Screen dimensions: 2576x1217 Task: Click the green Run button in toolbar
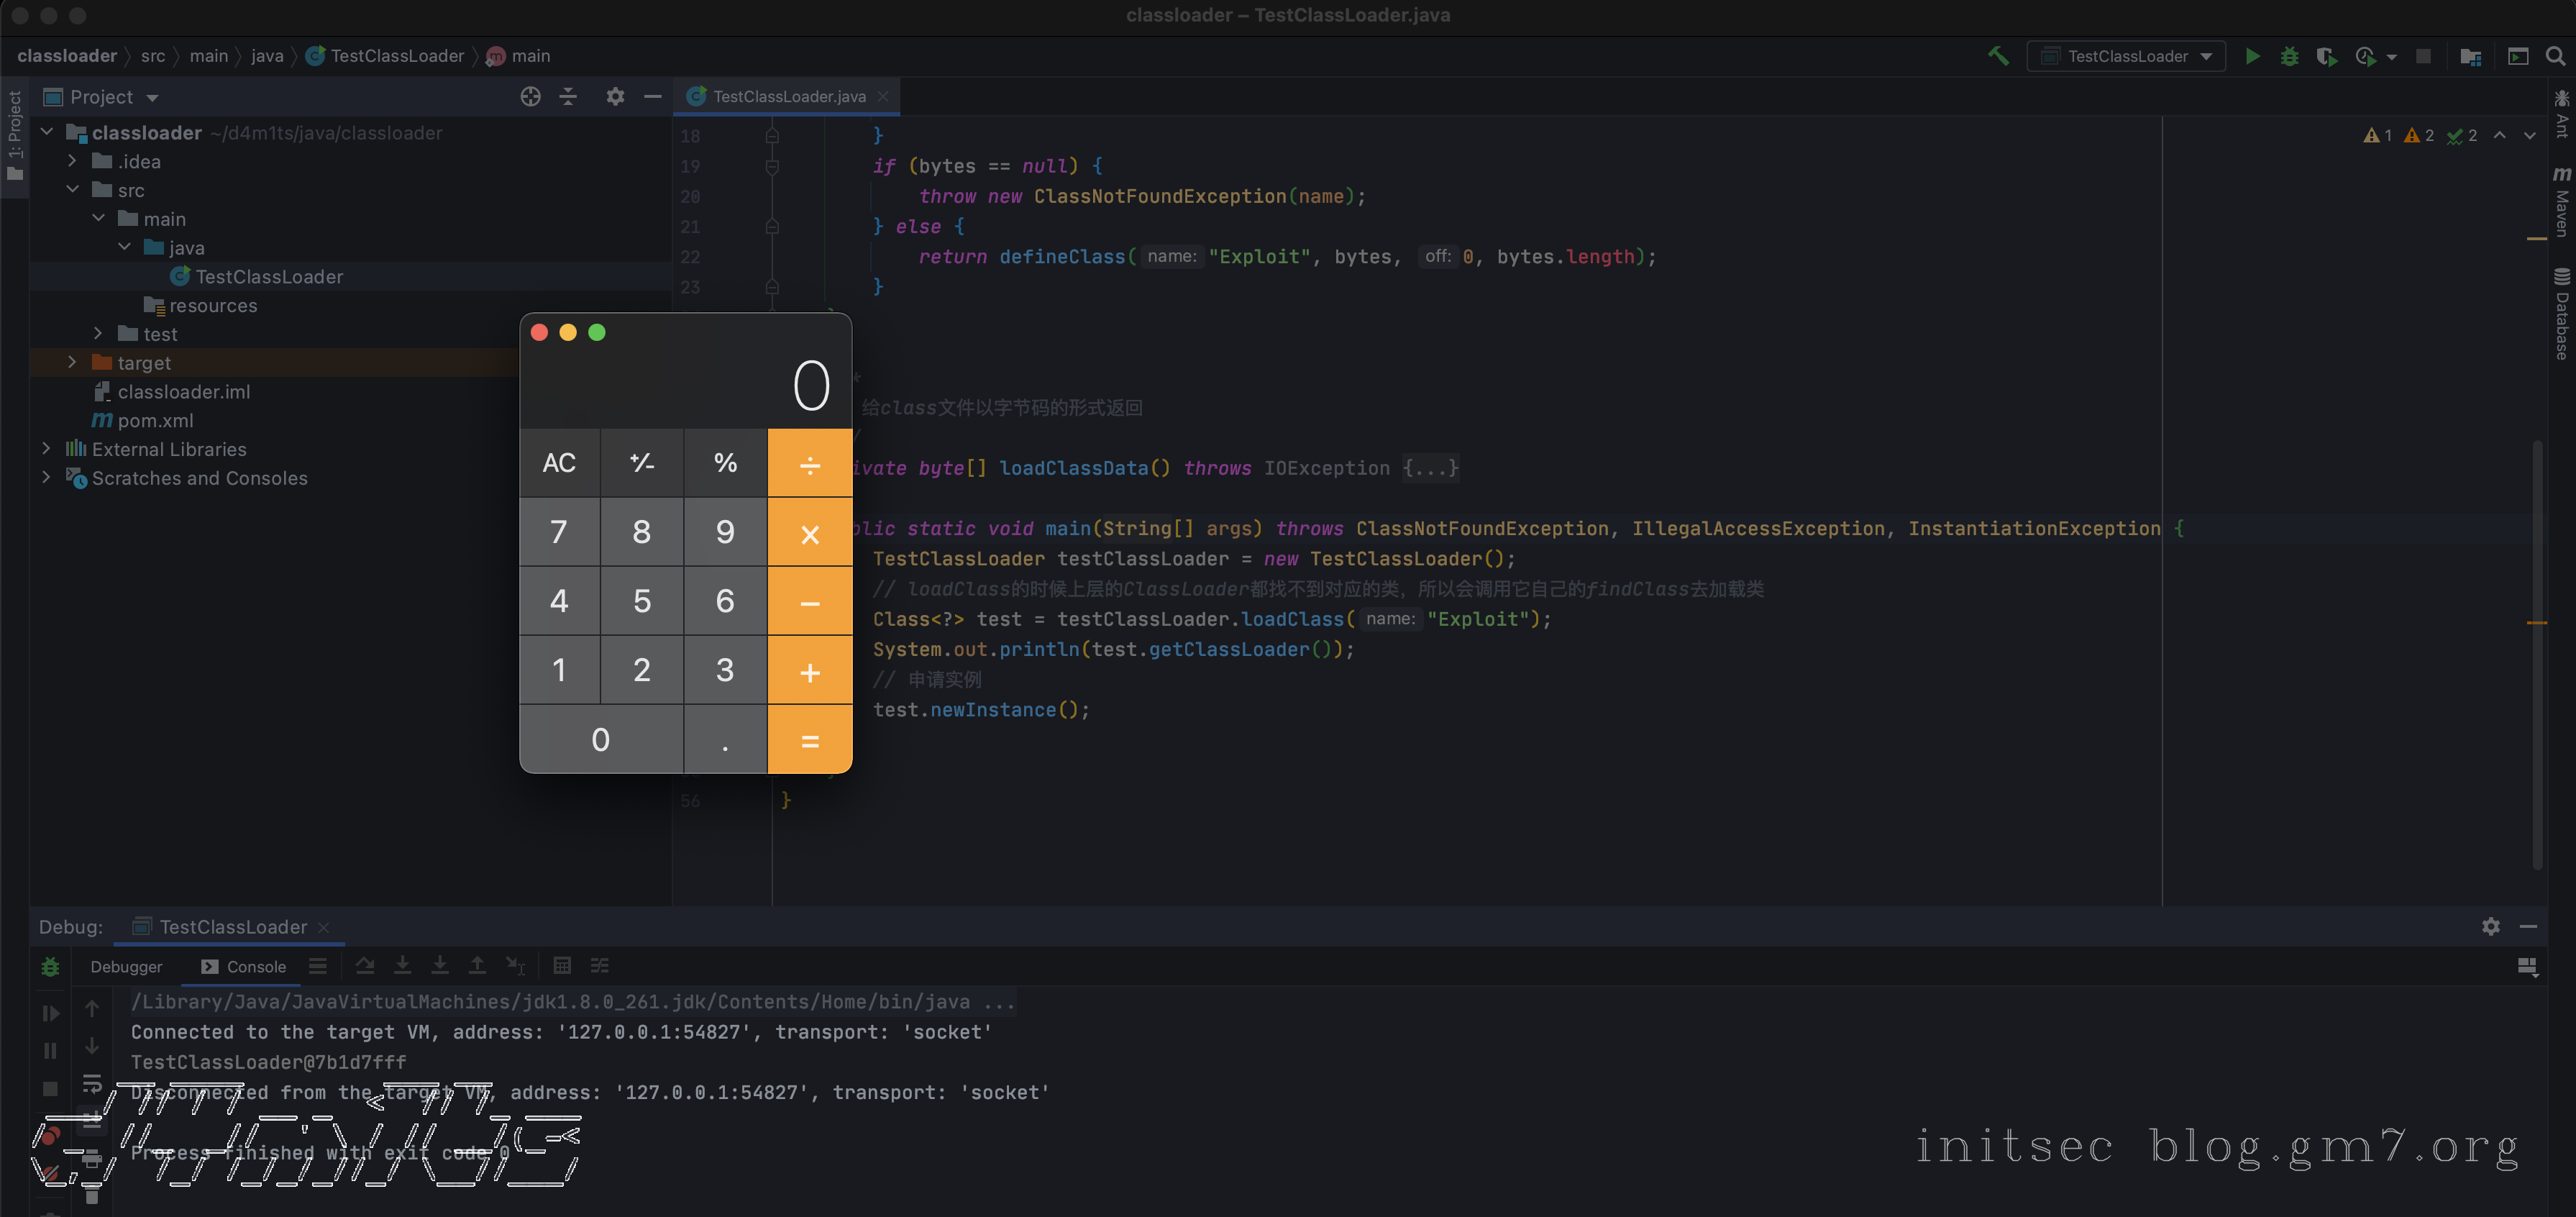(x=2252, y=56)
